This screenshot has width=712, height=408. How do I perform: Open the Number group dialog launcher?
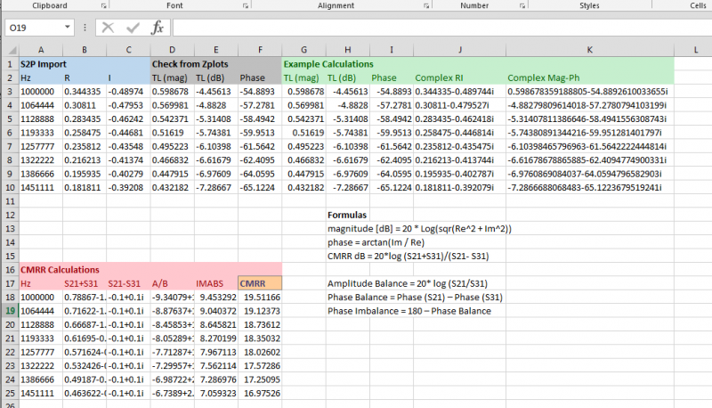click(522, 6)
